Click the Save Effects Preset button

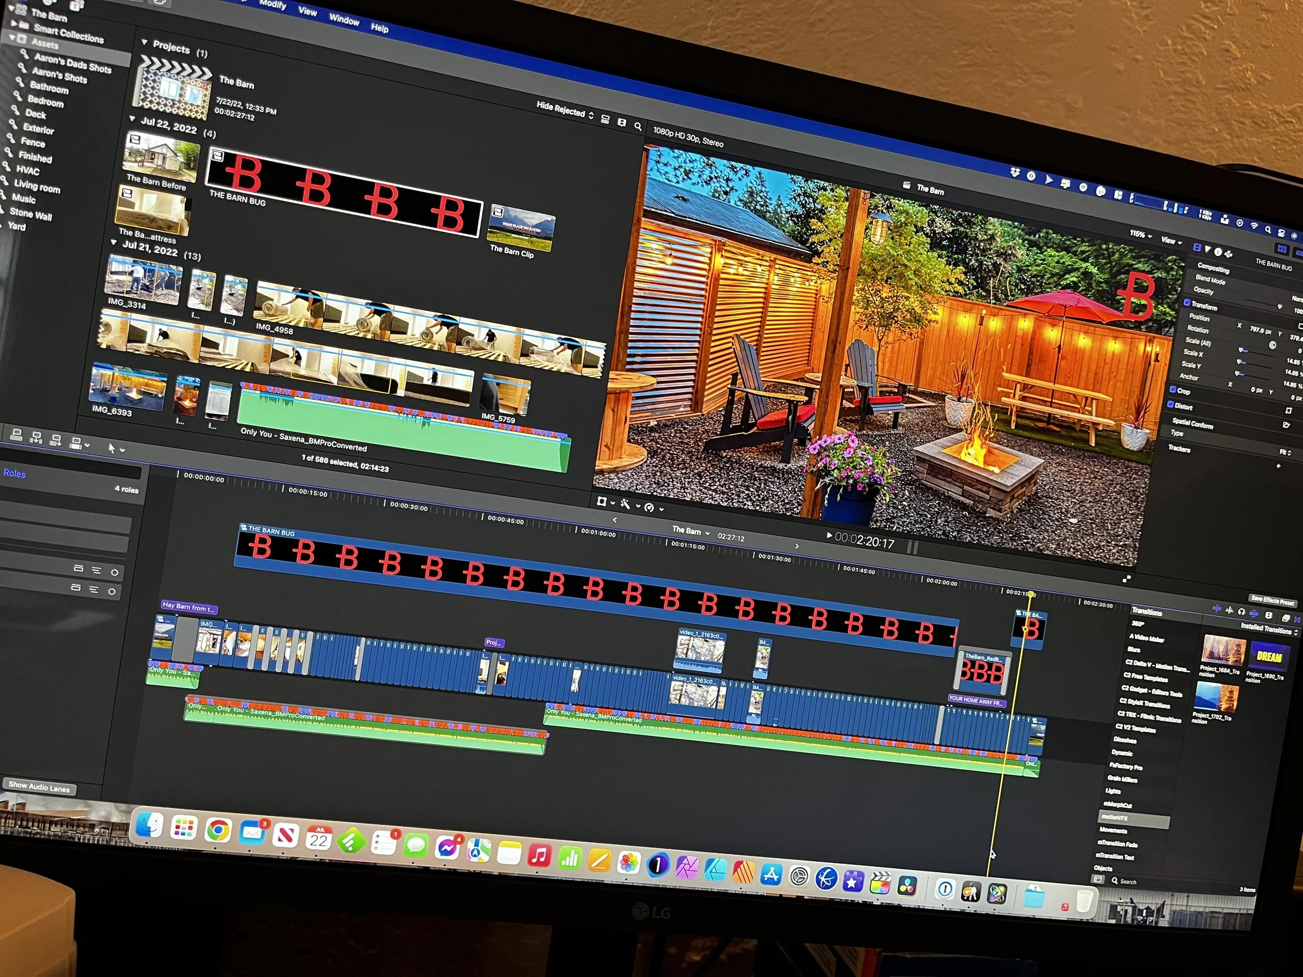[x=1272, y=600]
